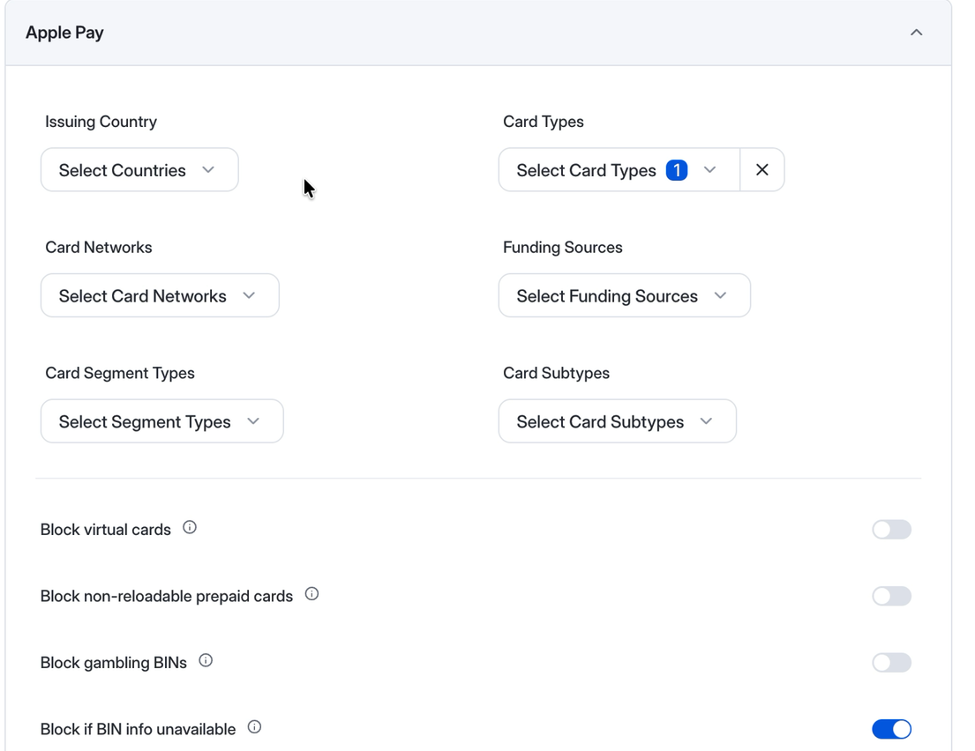Click the Issuing Country label

click(101, 122)
